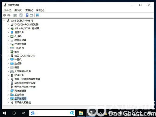Open Task View on the taskbar
This screenshot has height=117, width=156.
tap(23, 113)
